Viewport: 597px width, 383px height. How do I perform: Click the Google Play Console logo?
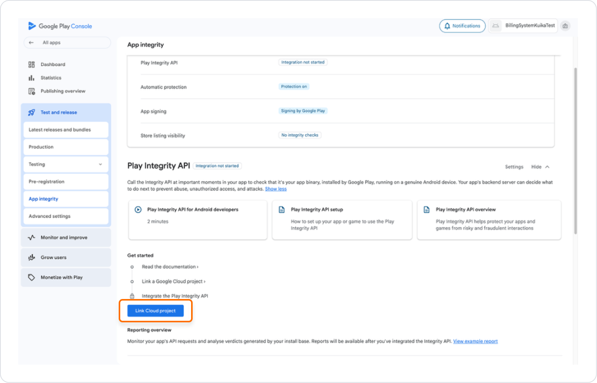click(60, 26)
